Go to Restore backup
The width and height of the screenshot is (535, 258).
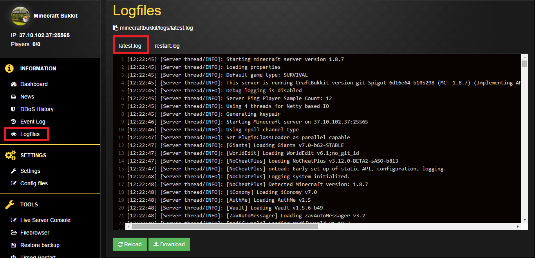(40, 245)
